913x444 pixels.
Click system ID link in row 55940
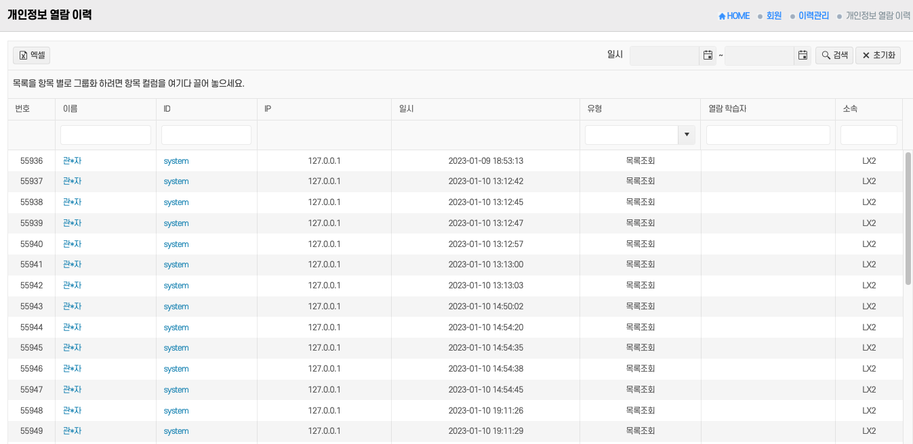[176, 244]
